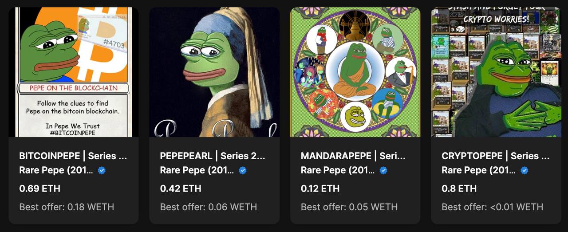
Task: Open Rare Pepe collection under MANDARAPEPE
Action: (x=338, y=170)
